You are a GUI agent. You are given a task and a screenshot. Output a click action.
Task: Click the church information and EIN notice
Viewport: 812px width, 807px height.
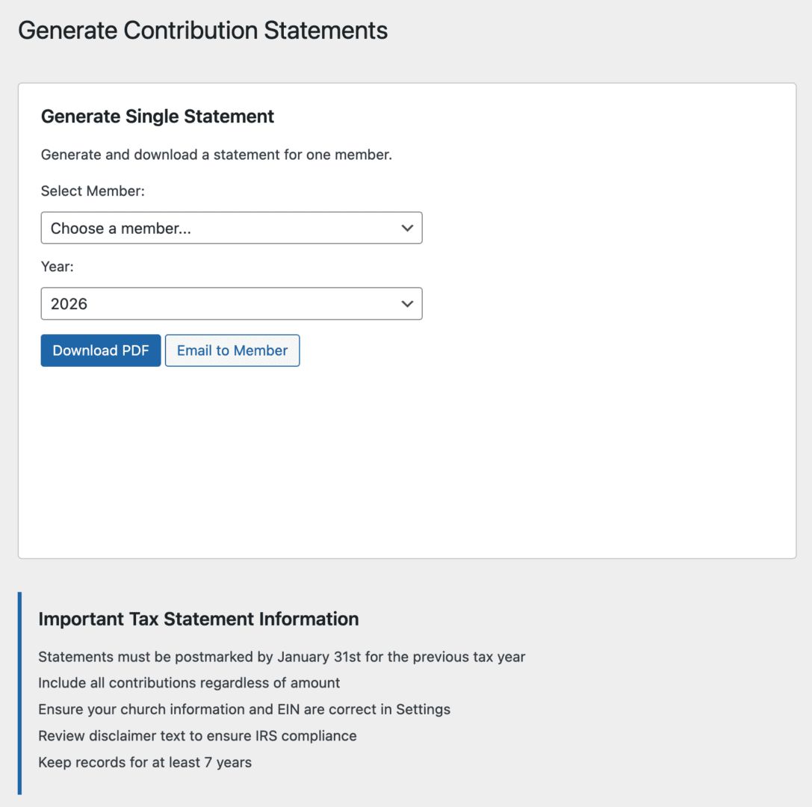click(x=244, y=709)
